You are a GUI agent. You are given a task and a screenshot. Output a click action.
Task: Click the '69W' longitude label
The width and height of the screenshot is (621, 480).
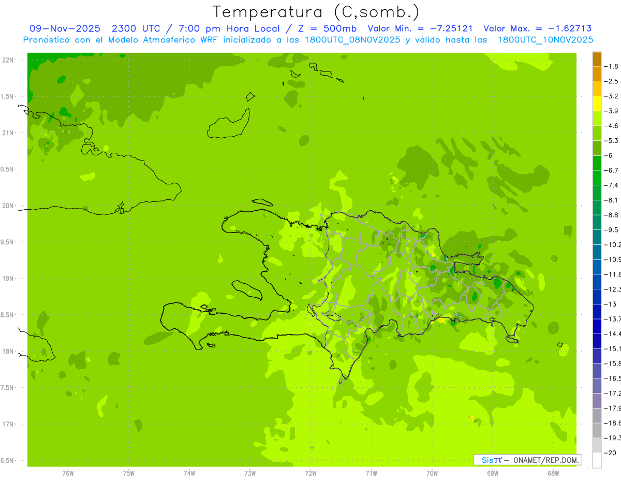(493, 473)
